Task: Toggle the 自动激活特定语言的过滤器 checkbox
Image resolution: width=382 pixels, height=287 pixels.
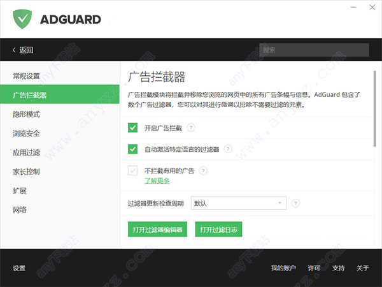Action: click(x=133, y=149)
